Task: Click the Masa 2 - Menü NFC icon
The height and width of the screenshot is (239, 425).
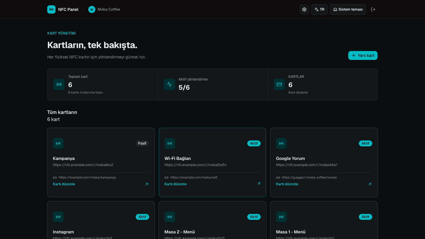Action: coord(170,217)
